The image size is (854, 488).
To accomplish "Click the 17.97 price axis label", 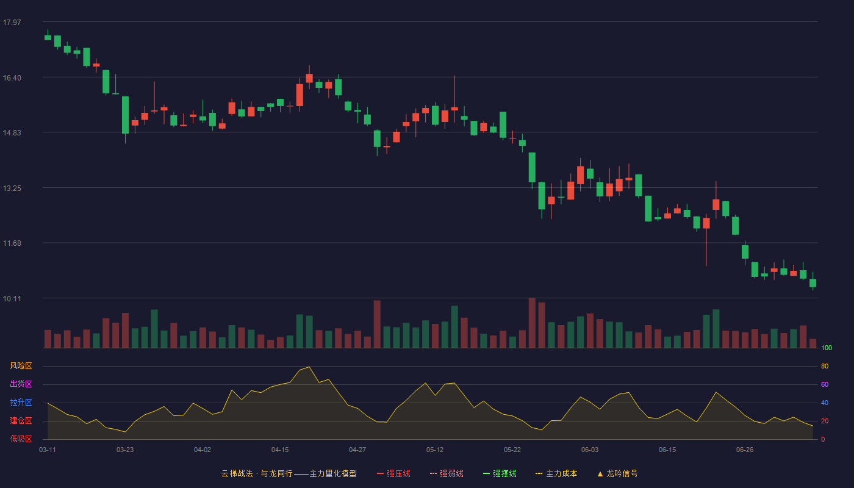I will [12, 23].
